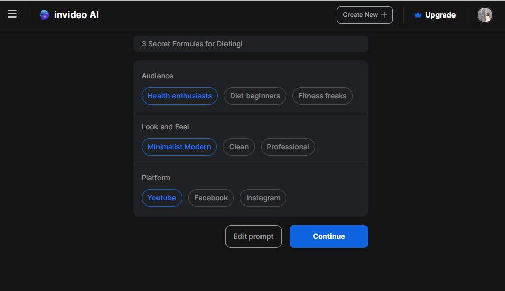Pick the Fitness freaks audience option
The image size is (505, 291).
point(322,96)
